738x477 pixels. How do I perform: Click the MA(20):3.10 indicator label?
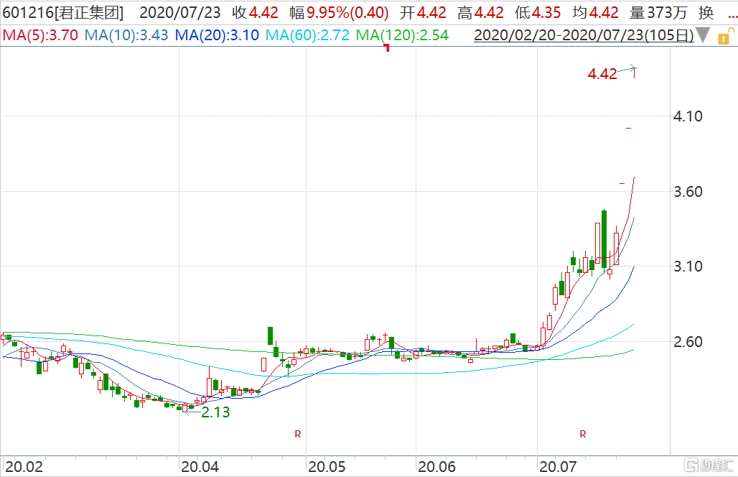217,35
